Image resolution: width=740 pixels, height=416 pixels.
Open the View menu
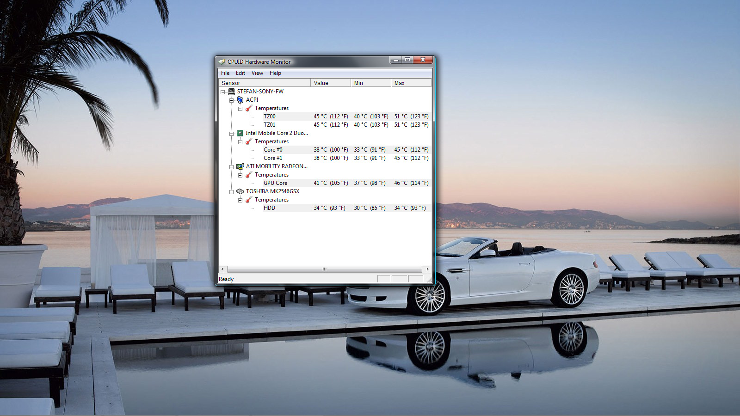tap(257, 73)
